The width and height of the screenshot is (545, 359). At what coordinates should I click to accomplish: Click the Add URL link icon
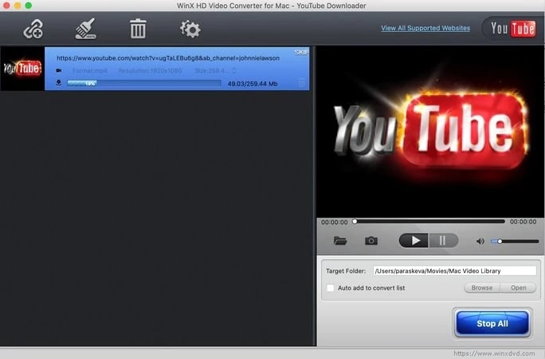click(x=33, y=30)
